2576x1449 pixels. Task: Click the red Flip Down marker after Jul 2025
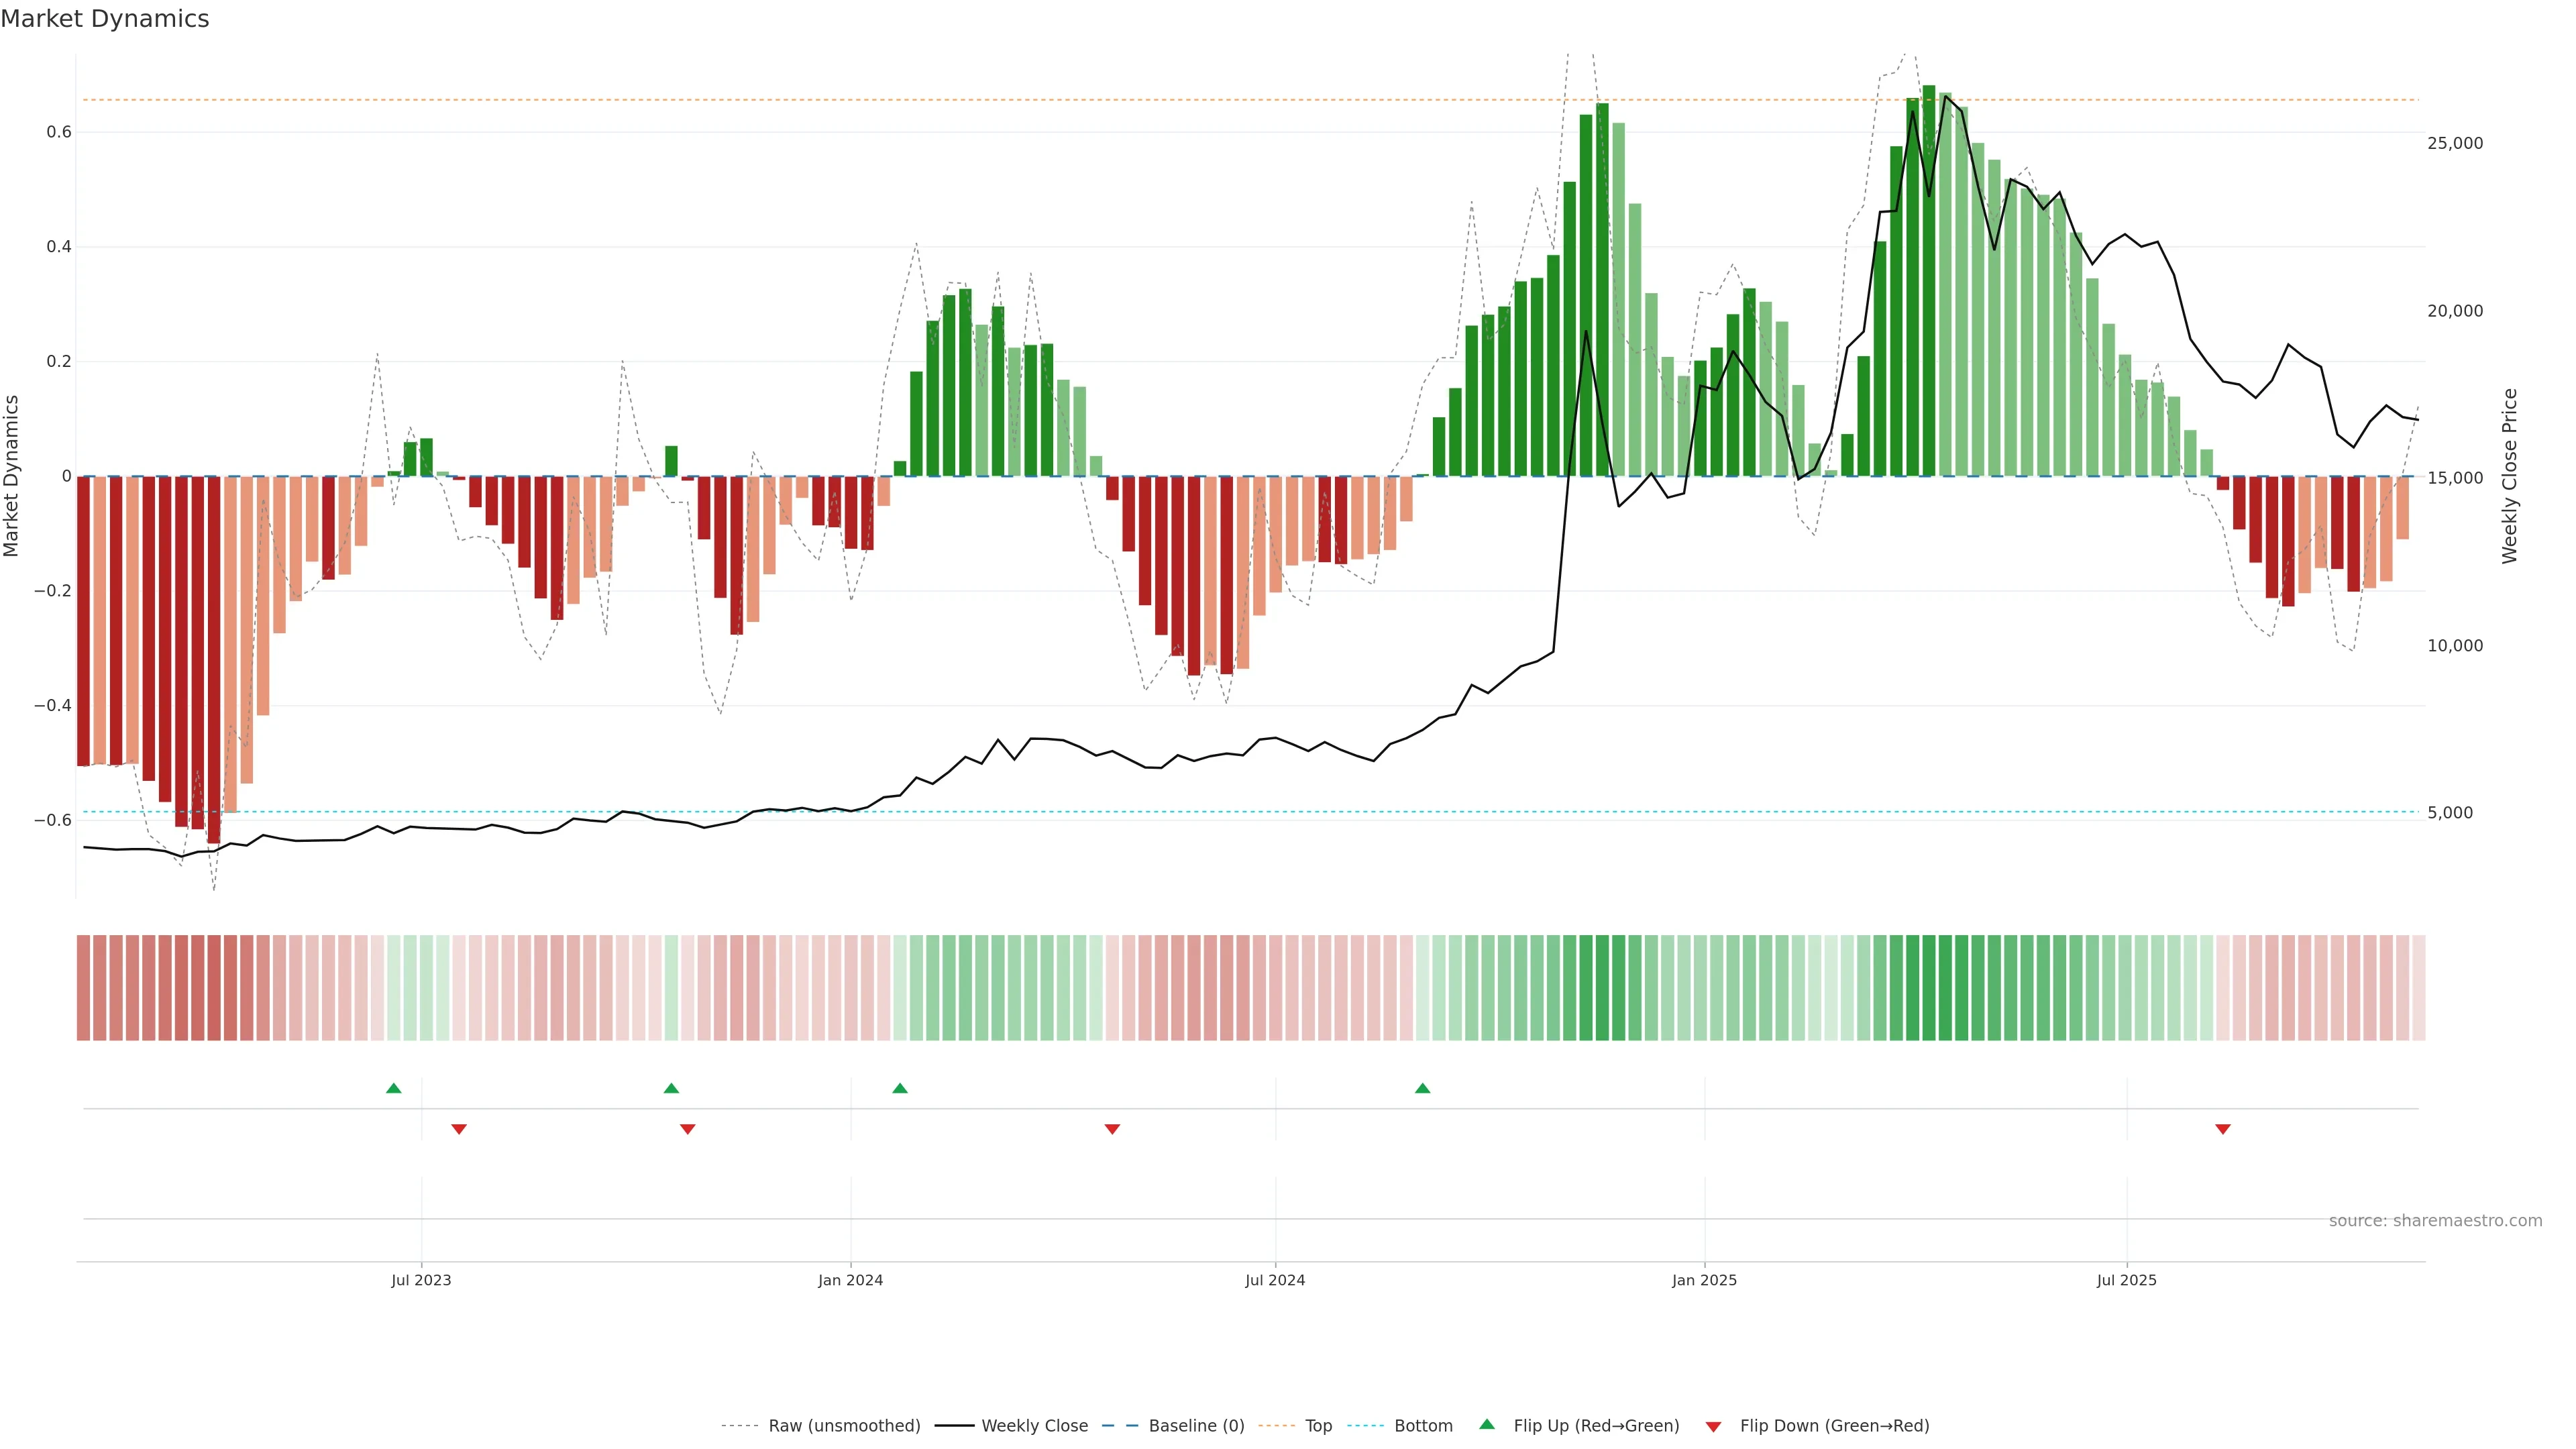(2222, 1129)
